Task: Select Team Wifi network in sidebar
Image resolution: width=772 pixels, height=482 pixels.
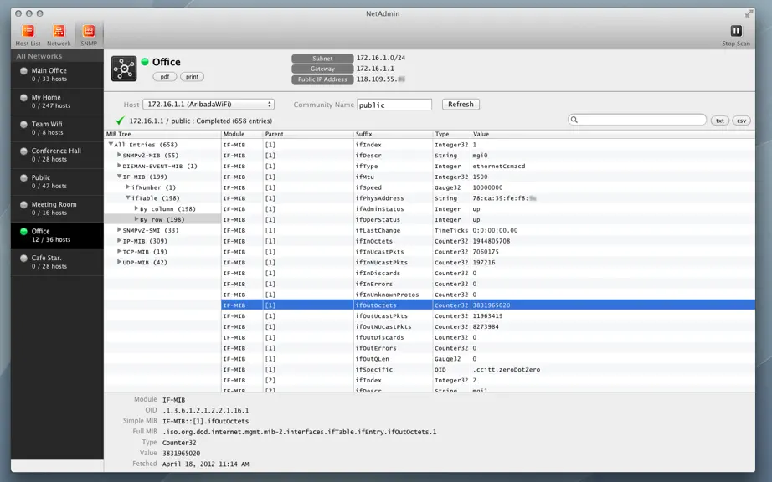Action: [57, 128]
